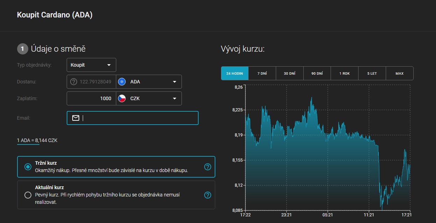Click the 8,225 value on chart axis
This screenshot has height=223, width=436.
click(237, 110)
